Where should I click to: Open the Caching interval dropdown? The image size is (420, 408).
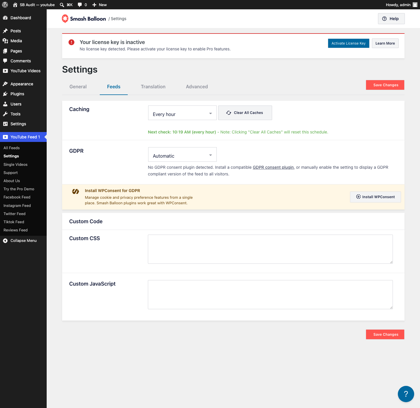click(x=182, y=113)
